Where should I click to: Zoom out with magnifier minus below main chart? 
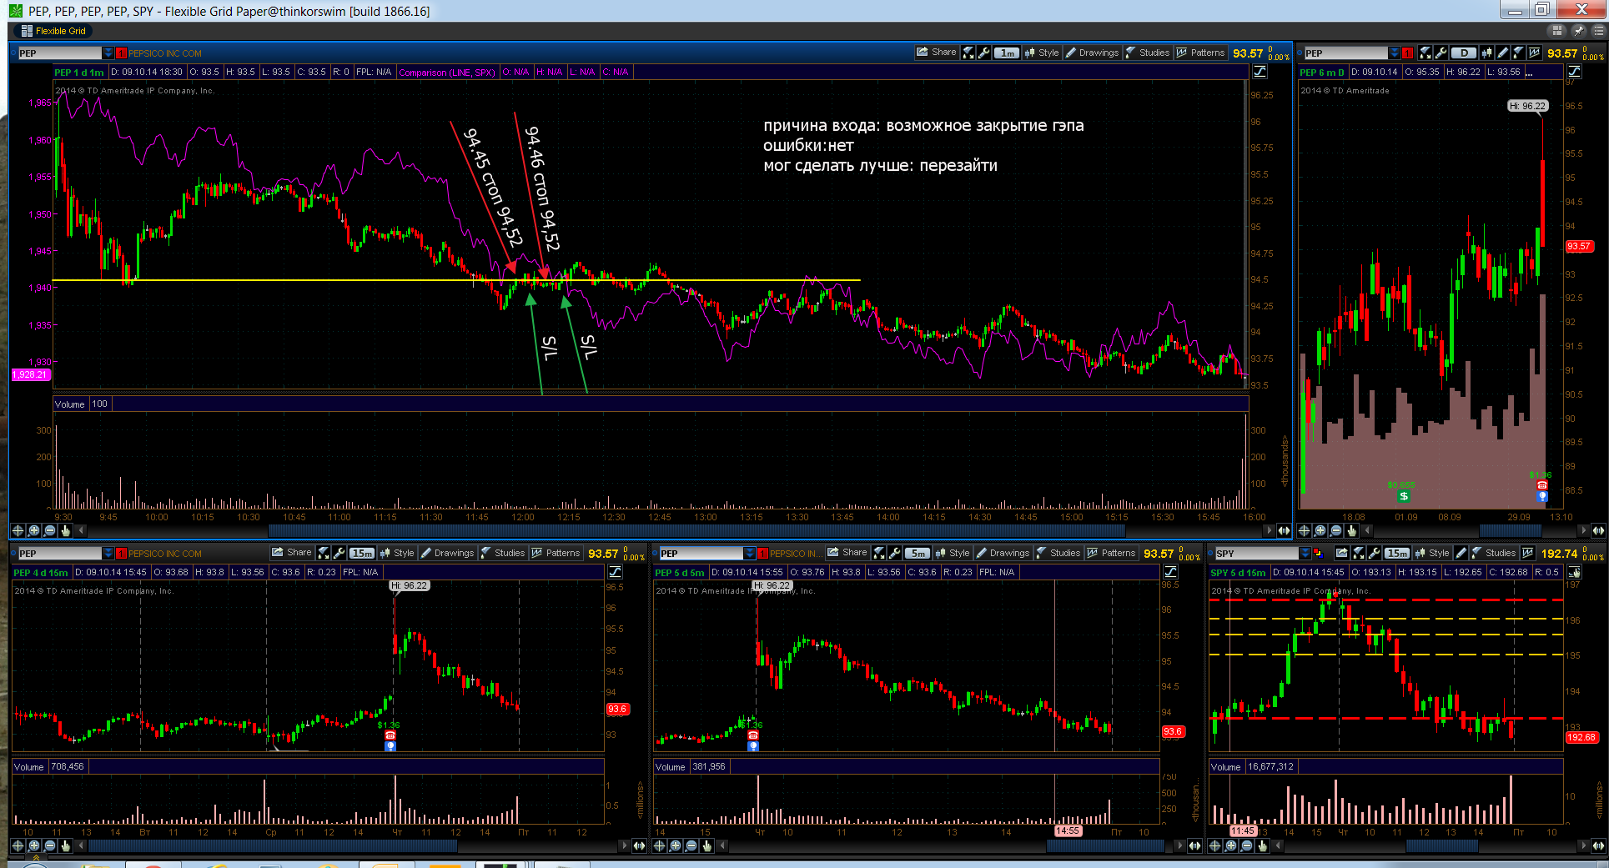tap(50, 530)
